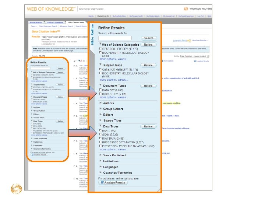Tick the RNA data type checkbox
This screenshot has width=265, height=199.
[x=100, y=130]
